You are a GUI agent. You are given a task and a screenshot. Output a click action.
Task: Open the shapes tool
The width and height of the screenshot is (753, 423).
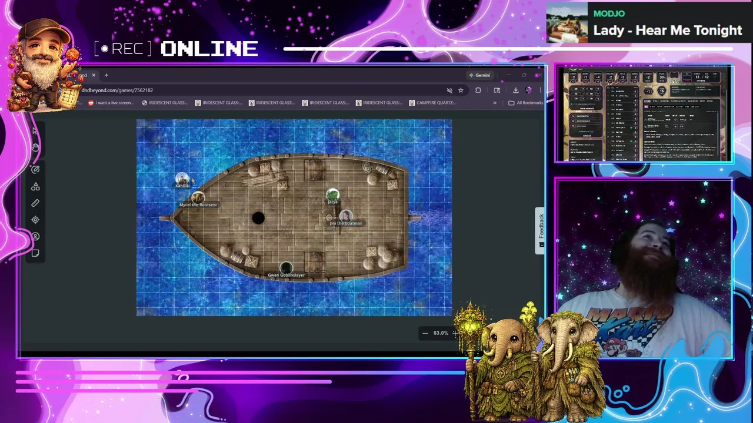pos(35,186)
